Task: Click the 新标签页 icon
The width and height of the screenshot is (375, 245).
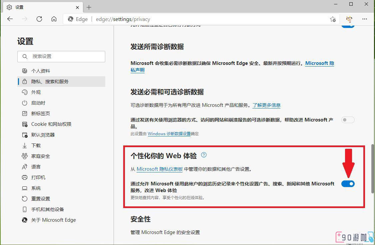Action: (x=25, y=114)
